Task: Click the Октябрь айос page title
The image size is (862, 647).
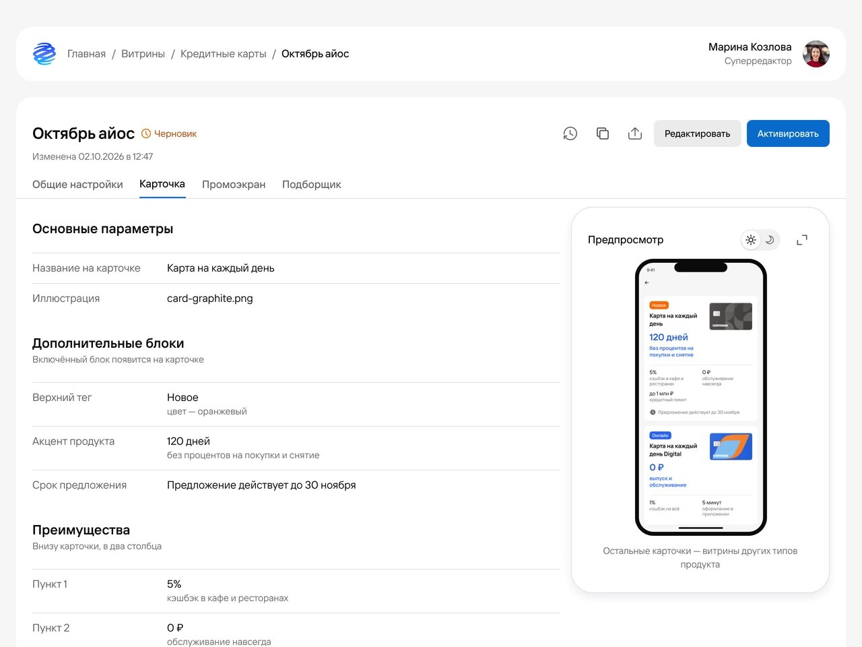Action: coord(84,133)
